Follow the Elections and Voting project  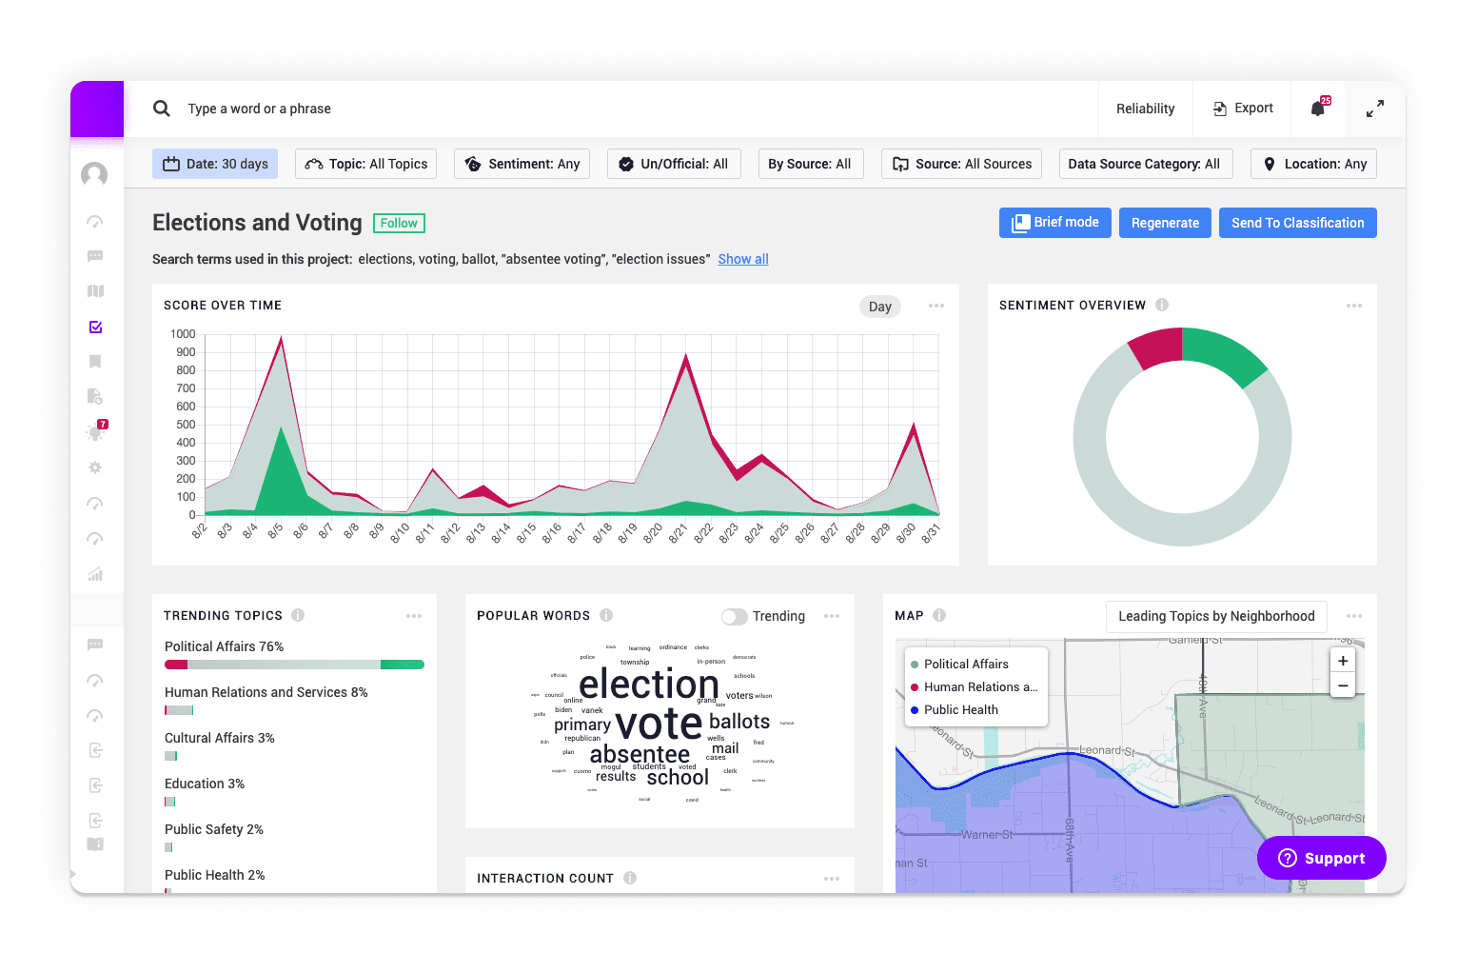(399, 223)
